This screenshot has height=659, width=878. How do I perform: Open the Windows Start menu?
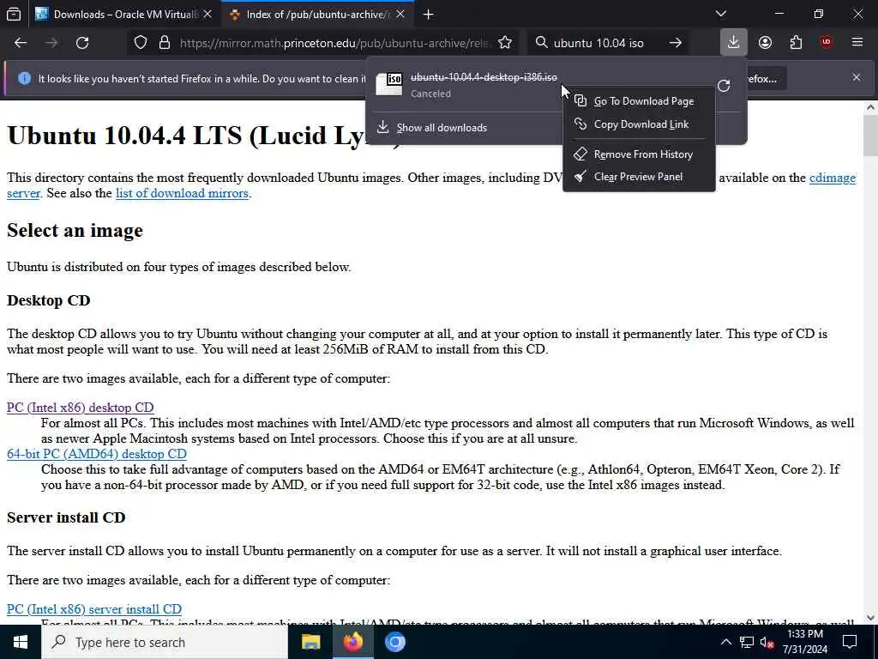coord(21,642)
